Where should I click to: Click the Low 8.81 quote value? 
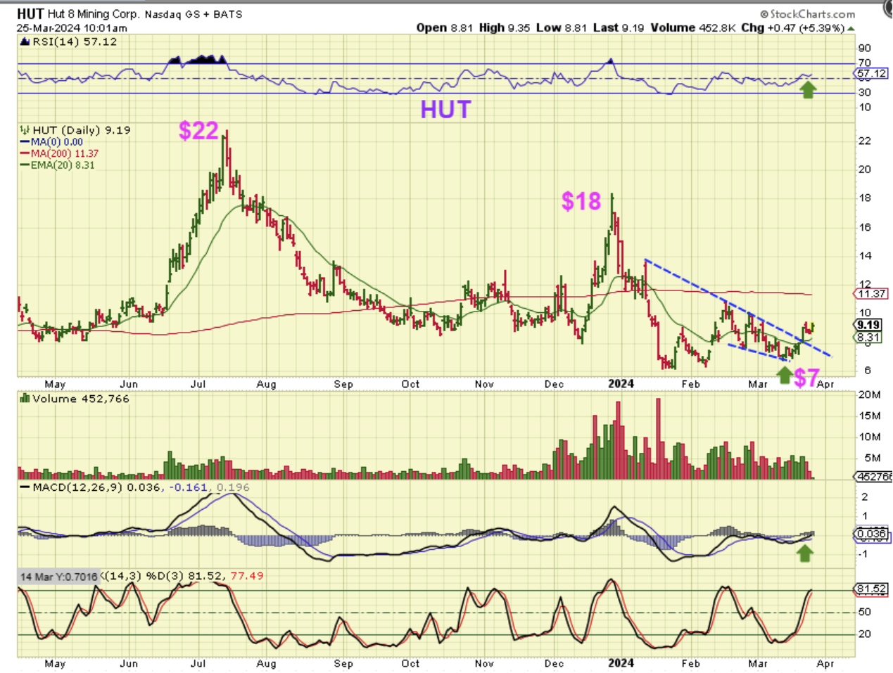[x=561, y=28]
